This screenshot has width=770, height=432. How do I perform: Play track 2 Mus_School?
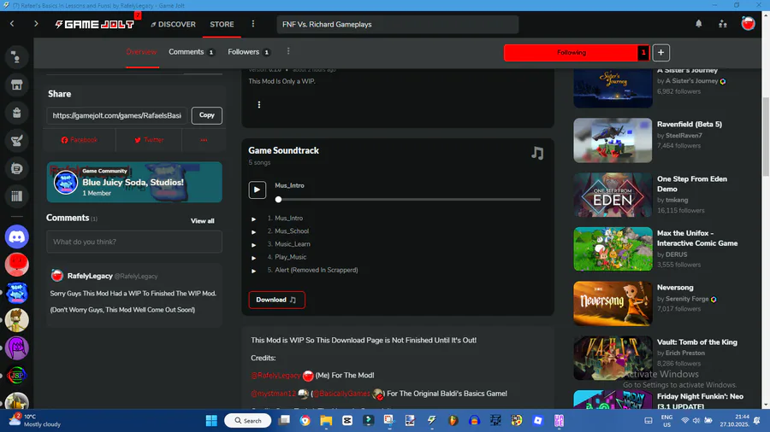(254, 231)
